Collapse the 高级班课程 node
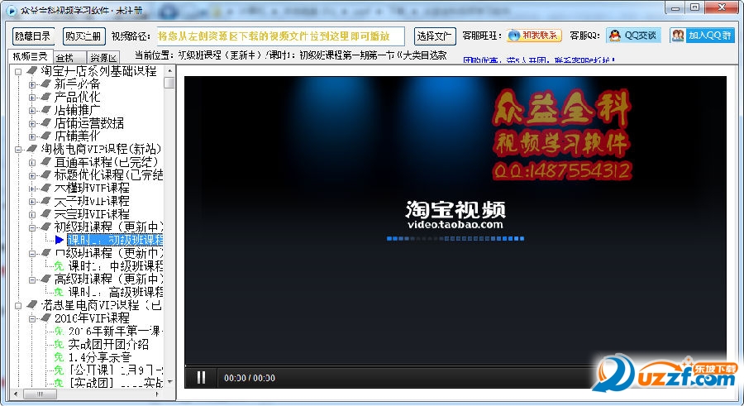Image resolution: width=744 pixels, height=406 pixels. (x=31, y=279)
